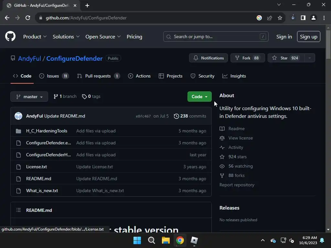Open the Projects tab
Image resolution: width=331 pixels, height=248 pixels.
[171, 76]
